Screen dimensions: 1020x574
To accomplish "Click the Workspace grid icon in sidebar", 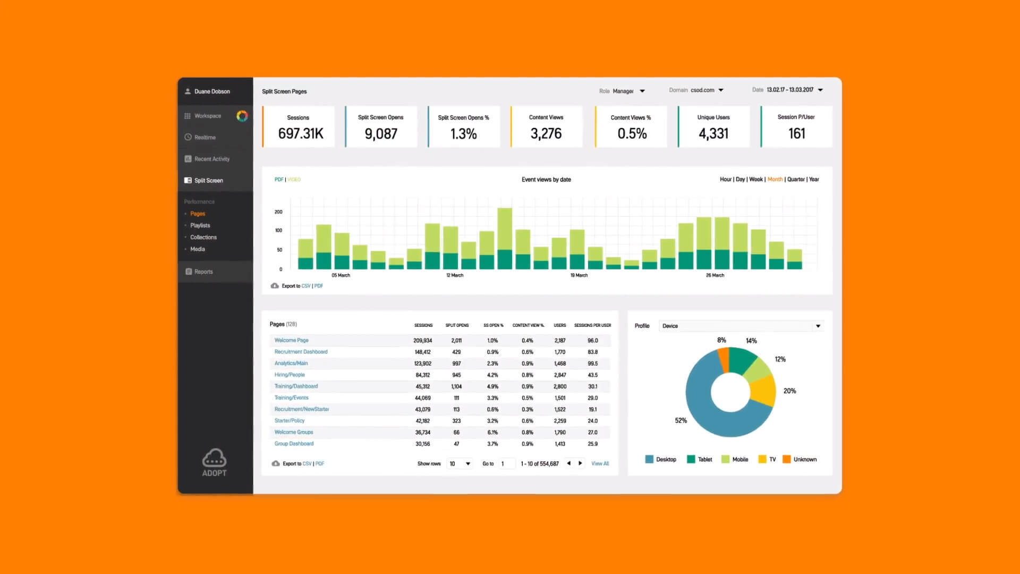I will pyautogui.click(x=188, y=116).
